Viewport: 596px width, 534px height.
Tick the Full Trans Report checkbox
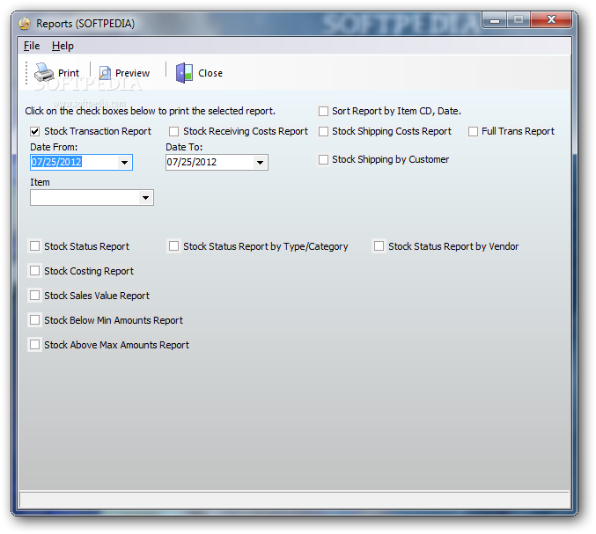473,131
